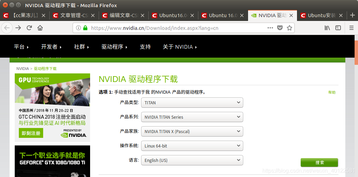Open Firefox hamburger menu

click(351, 28)
